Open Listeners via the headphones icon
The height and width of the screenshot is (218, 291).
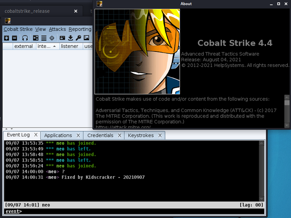[25, 38]
